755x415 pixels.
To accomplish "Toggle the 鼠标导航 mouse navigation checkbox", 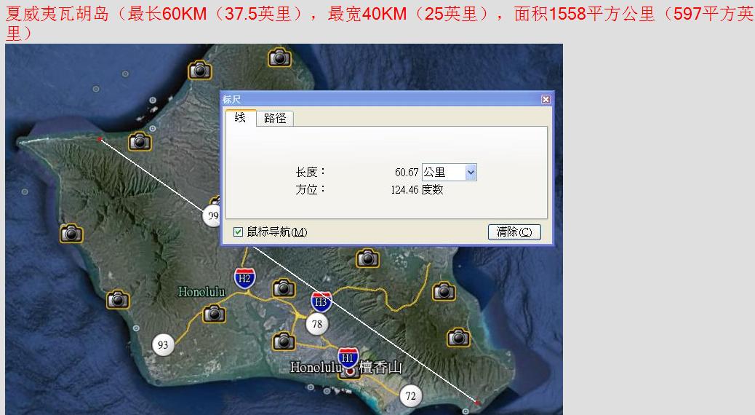I will (238, 232).
